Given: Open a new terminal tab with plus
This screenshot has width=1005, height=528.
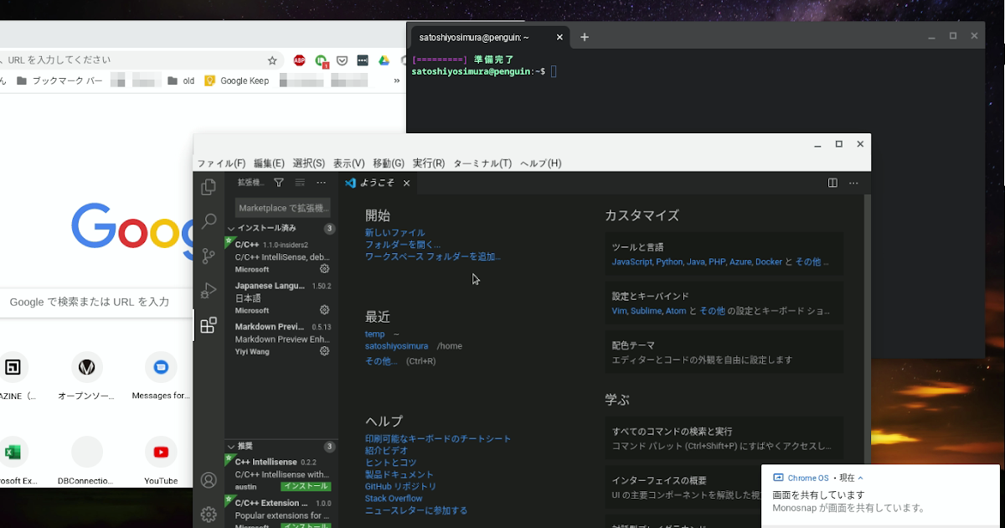Looking at the screenshot, I should [585, 37].
